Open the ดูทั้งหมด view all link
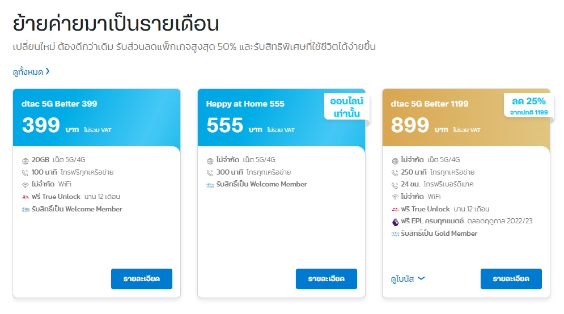Image resolution: width=564 pixels, height=314 pixels. click(x=31, y=72)
